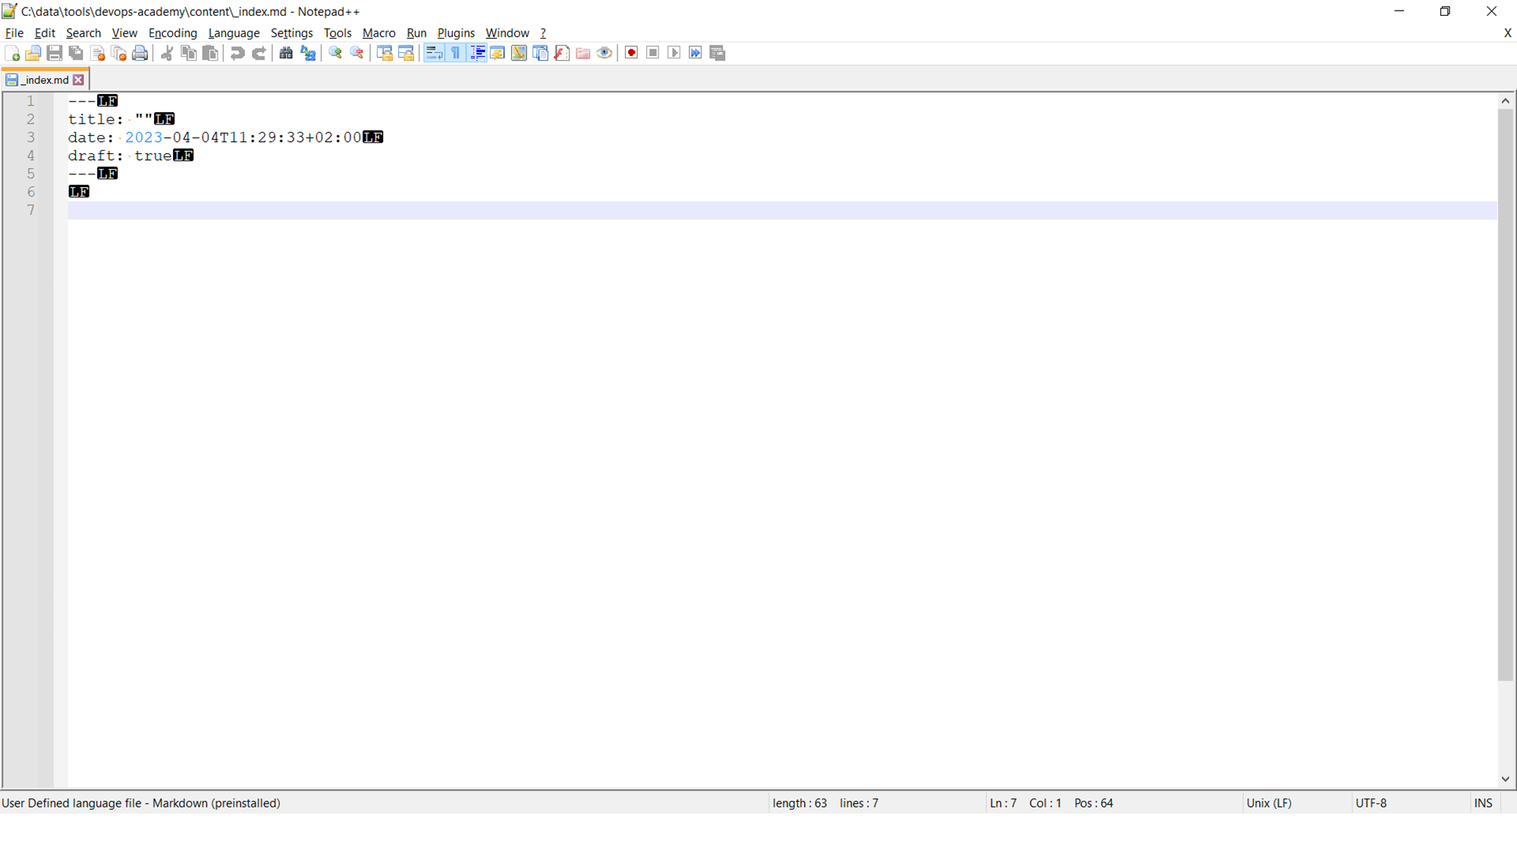The image size is (1517, 853).
Task: Open the Plugins menu
Action: tap(455, 33)
